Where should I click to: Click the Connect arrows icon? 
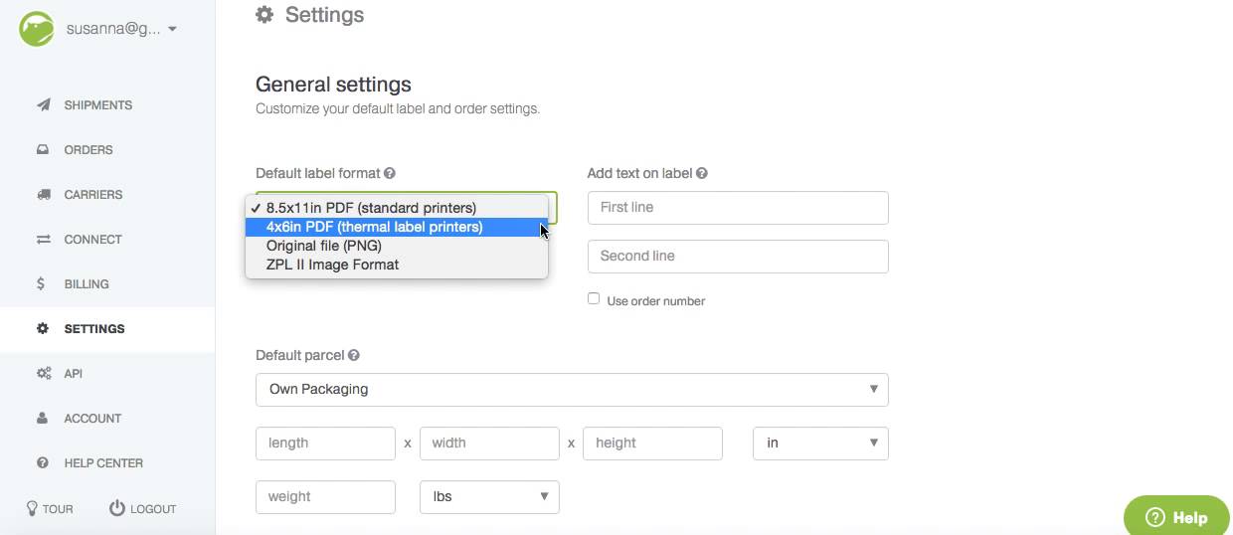43,239
